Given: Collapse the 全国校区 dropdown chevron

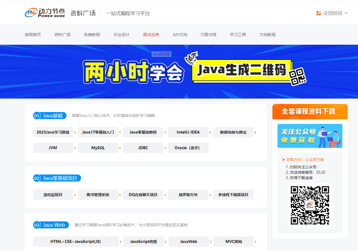Looking at the screenshot, I should [x=346, y=12].
